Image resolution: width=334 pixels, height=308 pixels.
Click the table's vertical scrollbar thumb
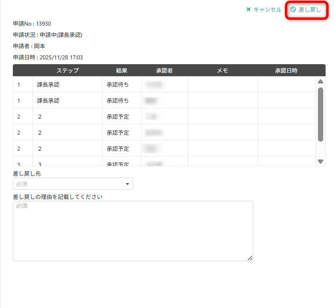320,114
